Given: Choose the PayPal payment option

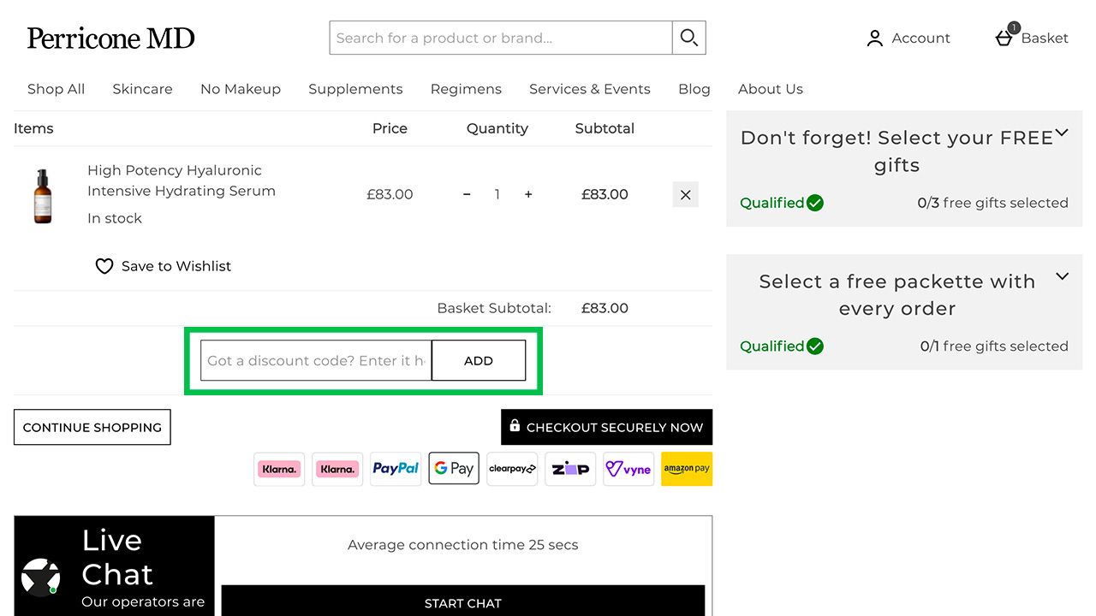Looking at the screenshot, I should 396,469.
